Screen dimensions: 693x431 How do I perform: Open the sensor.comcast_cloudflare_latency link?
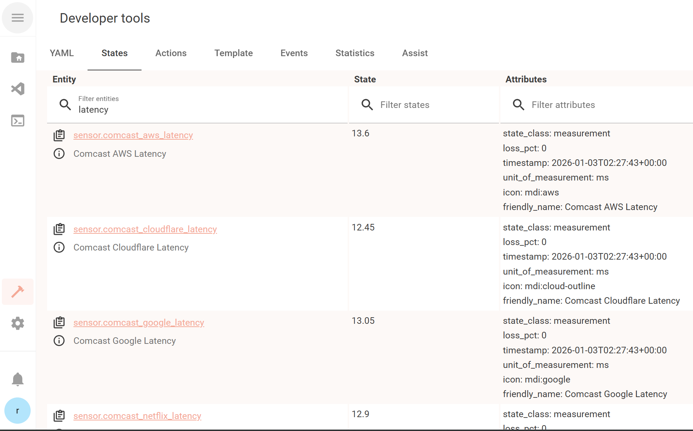point(145,229)
